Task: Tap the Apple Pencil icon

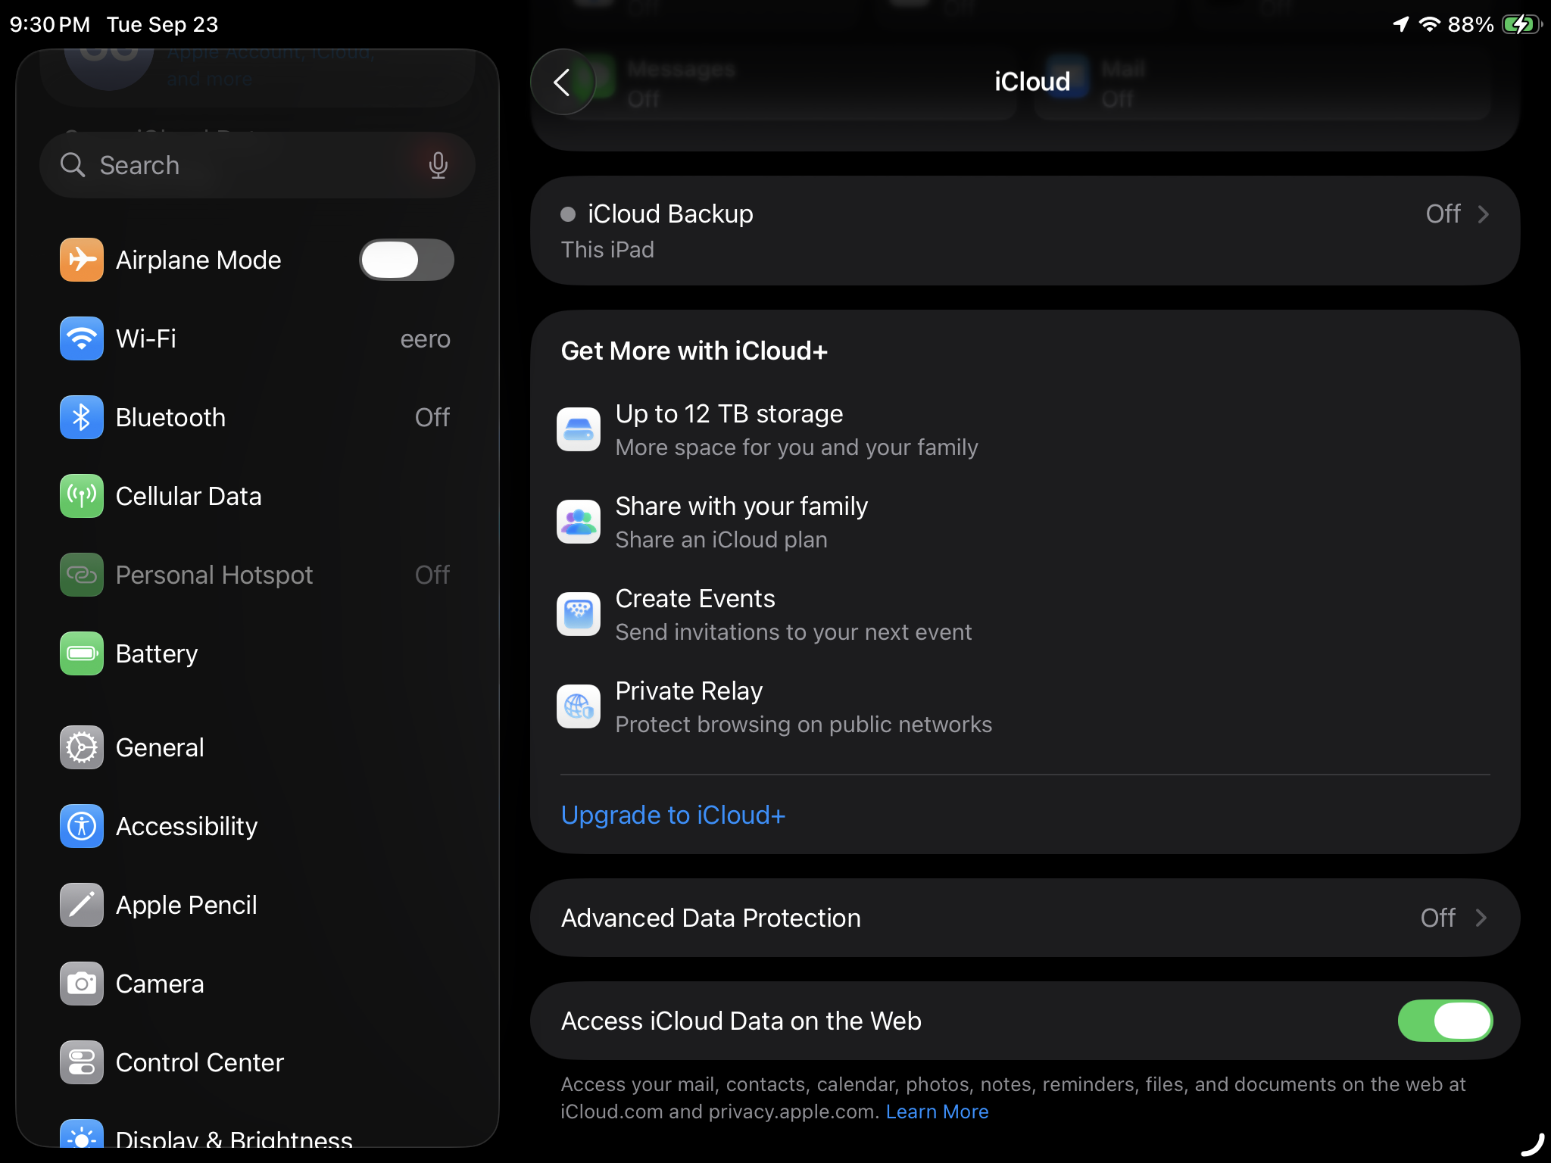Action: 82,905
